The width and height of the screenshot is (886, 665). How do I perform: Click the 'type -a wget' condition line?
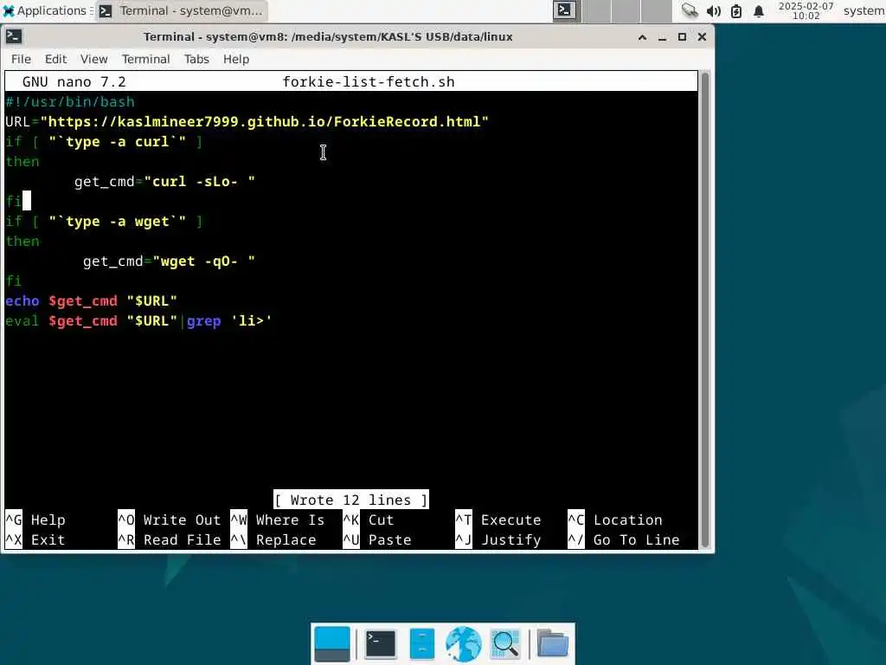pos(104,221)
